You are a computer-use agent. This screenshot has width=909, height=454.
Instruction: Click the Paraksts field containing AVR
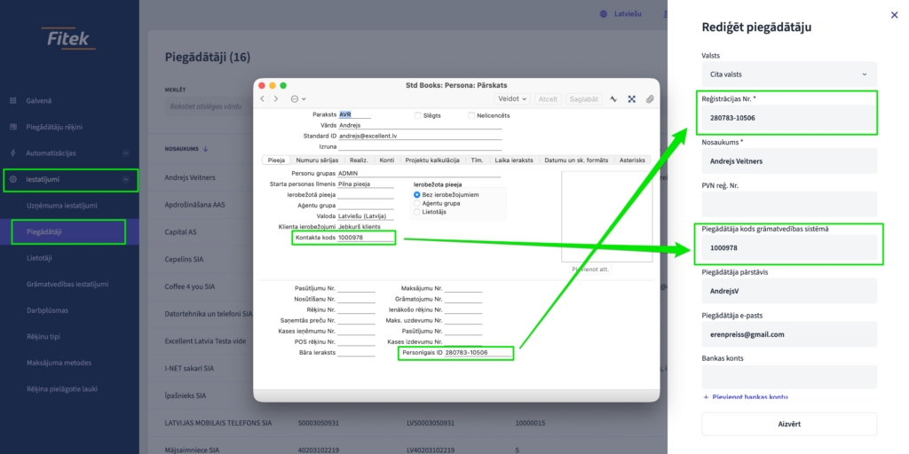pyautogui.click(x=355, y=114)
